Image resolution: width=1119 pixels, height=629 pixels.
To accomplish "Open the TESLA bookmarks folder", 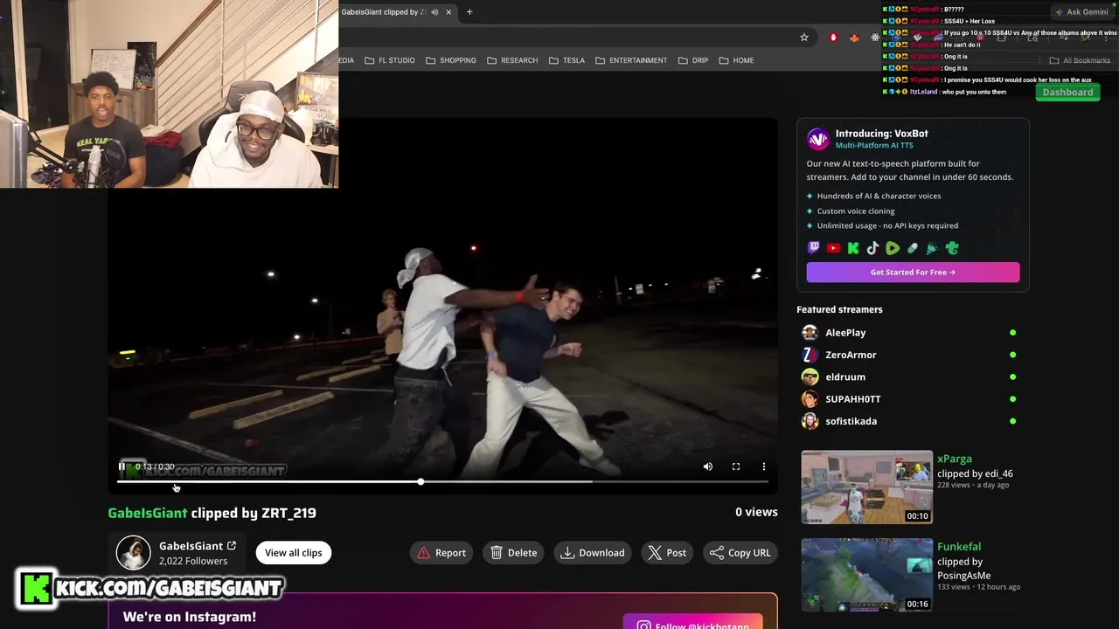I will coord(566,60).
